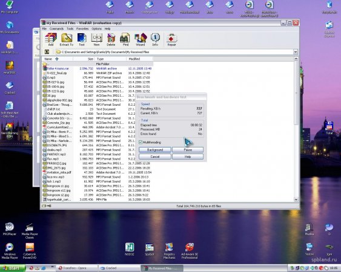The height and width of the screenshot is (272, 341).
Task: Open MV2Player desktop icon
Action: tap(10, 229)
